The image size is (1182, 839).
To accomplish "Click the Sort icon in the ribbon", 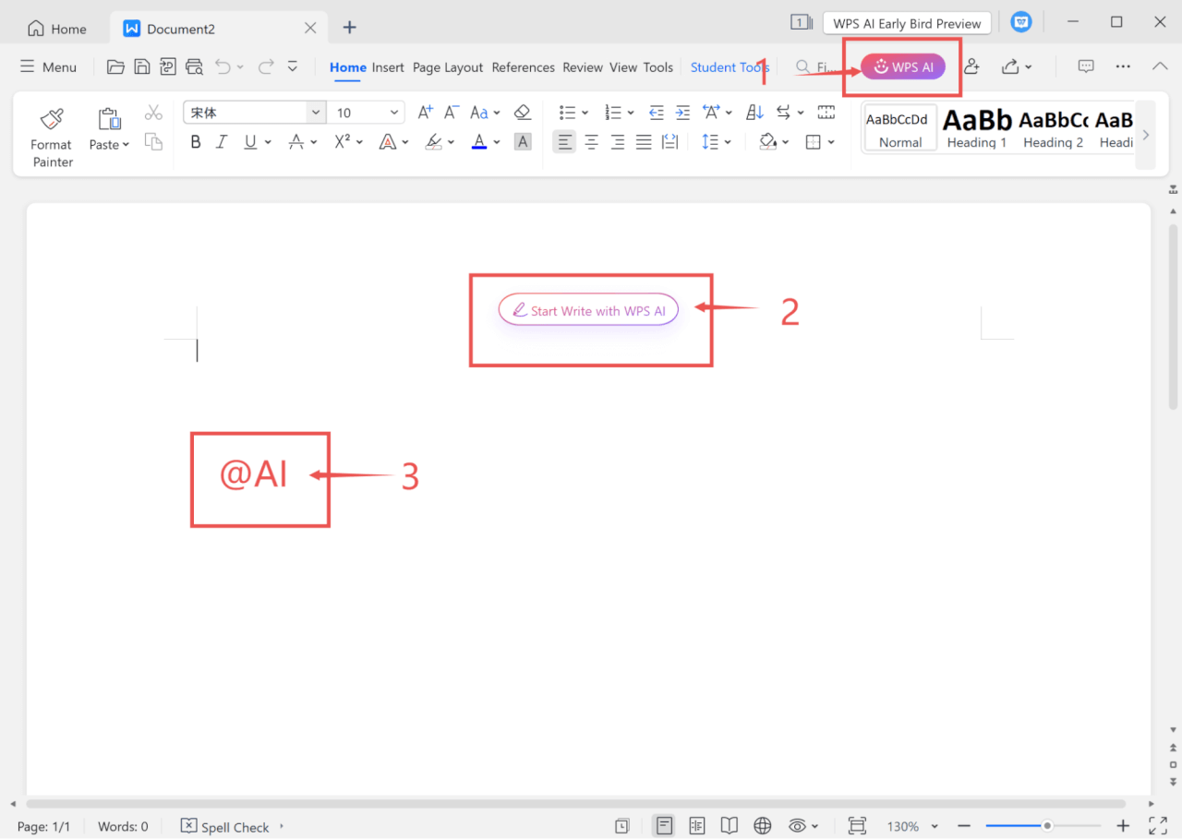I will tap(754, 113).
